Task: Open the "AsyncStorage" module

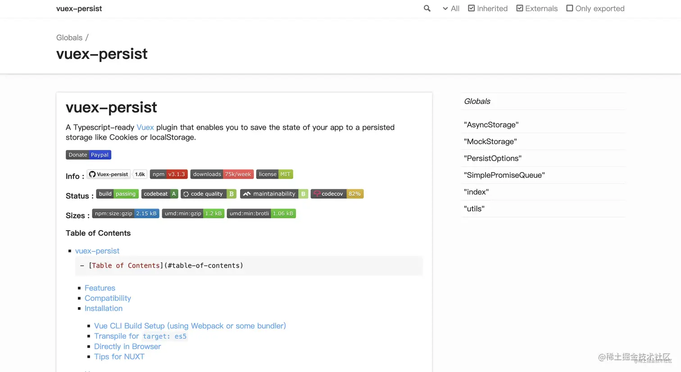Action: click(x=491, y=125)
